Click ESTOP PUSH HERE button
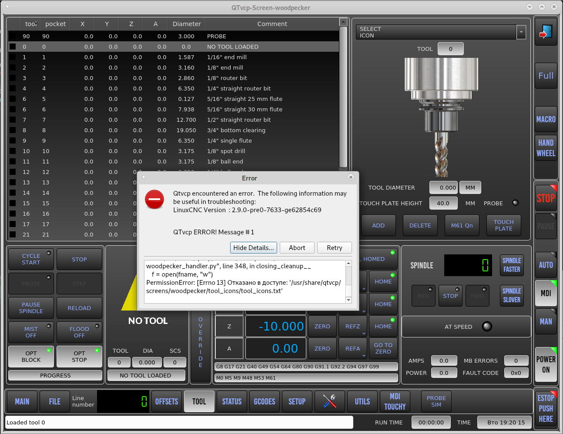 (546, 408)
